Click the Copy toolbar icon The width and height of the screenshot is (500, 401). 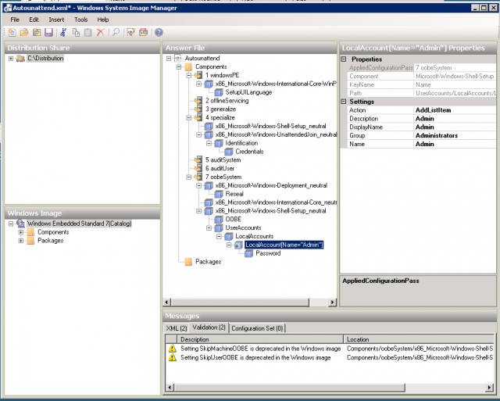[76, 32]
